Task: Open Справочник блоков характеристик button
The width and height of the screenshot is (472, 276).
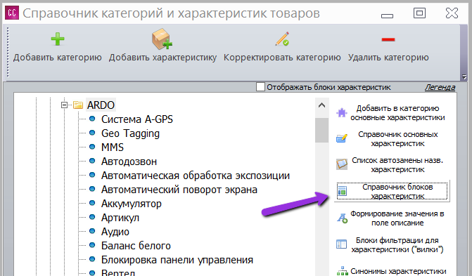Action: point(392,191)
